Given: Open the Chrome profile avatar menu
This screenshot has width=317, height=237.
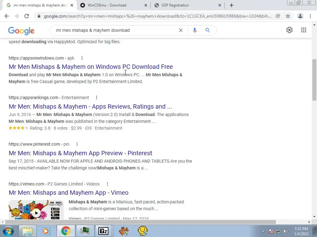Looking at the screenshot, I should coord(300,16).
